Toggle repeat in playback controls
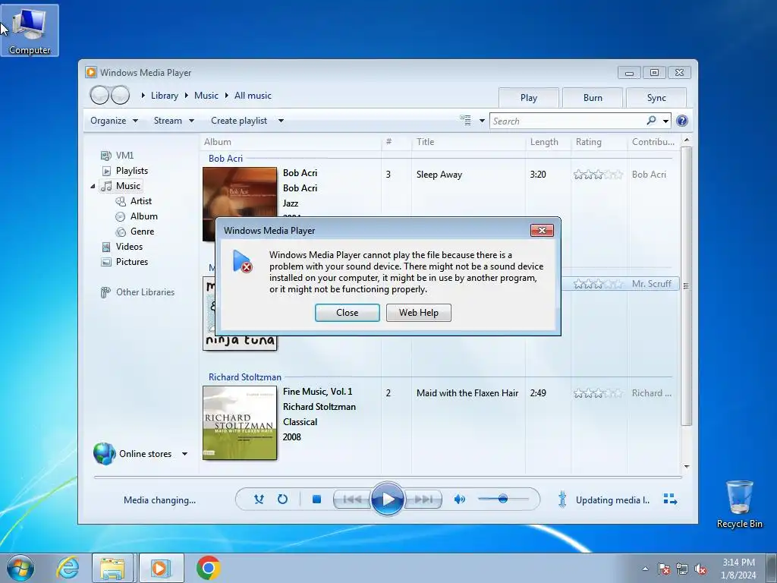Image resolution: width=777 pixels, height=583 pixels. click(x=282, y=499)
